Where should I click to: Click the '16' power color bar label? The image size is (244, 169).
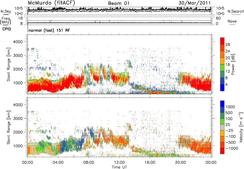(228, 65)
